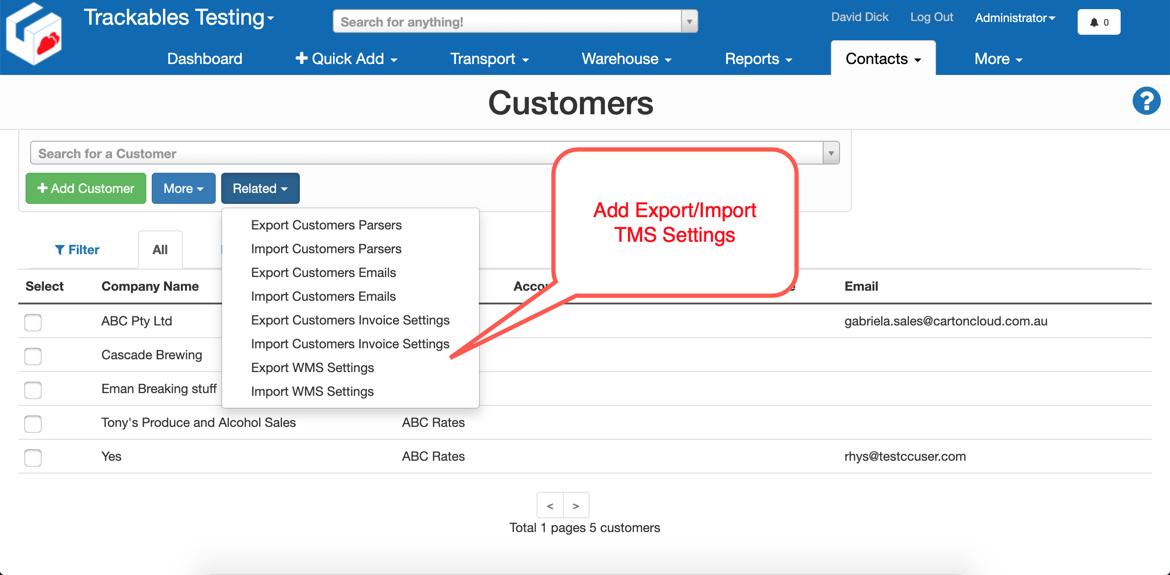Switch to the All tab
This screenshot has width=1170, height=575.
click(160, 250)
